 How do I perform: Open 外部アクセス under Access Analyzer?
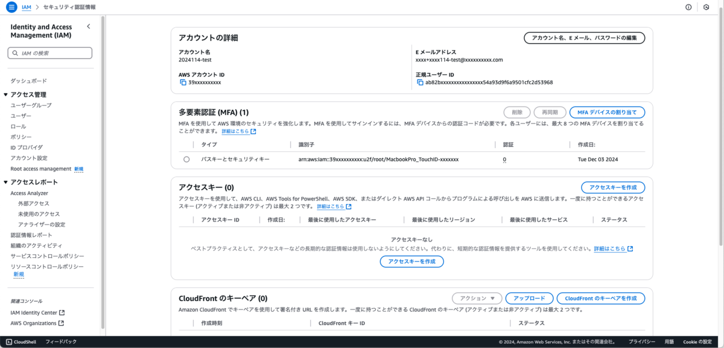point(34,204)
